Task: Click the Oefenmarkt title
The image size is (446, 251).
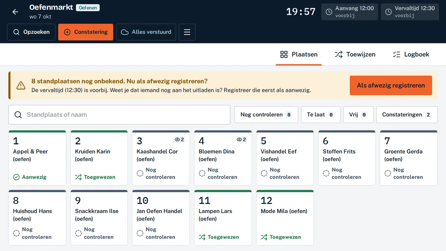Action: coord(51,7)
